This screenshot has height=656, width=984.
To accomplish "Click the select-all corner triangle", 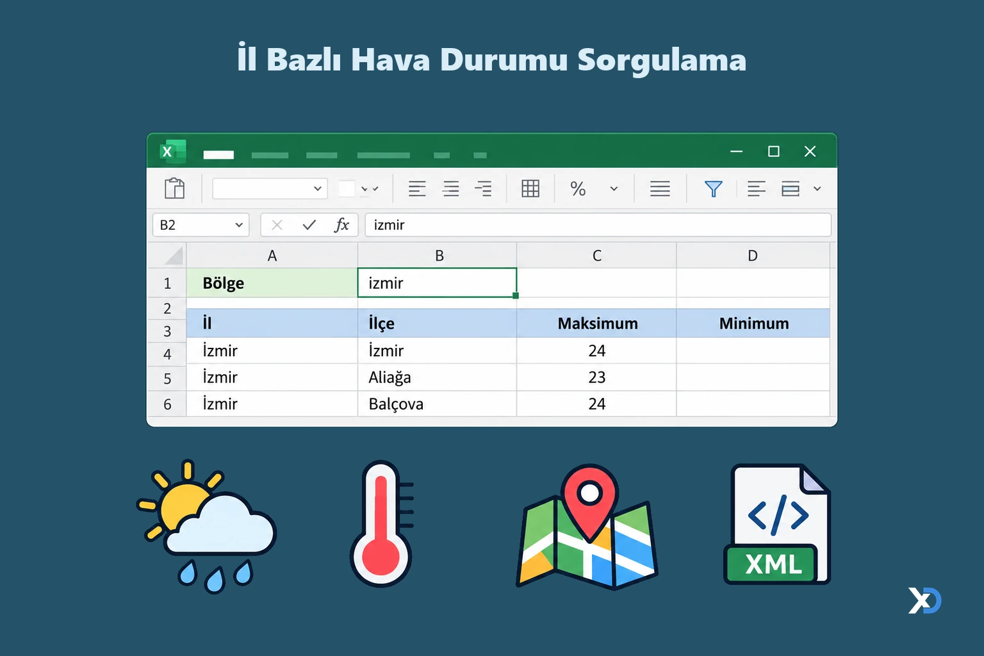I will click(x=174, y=256).
